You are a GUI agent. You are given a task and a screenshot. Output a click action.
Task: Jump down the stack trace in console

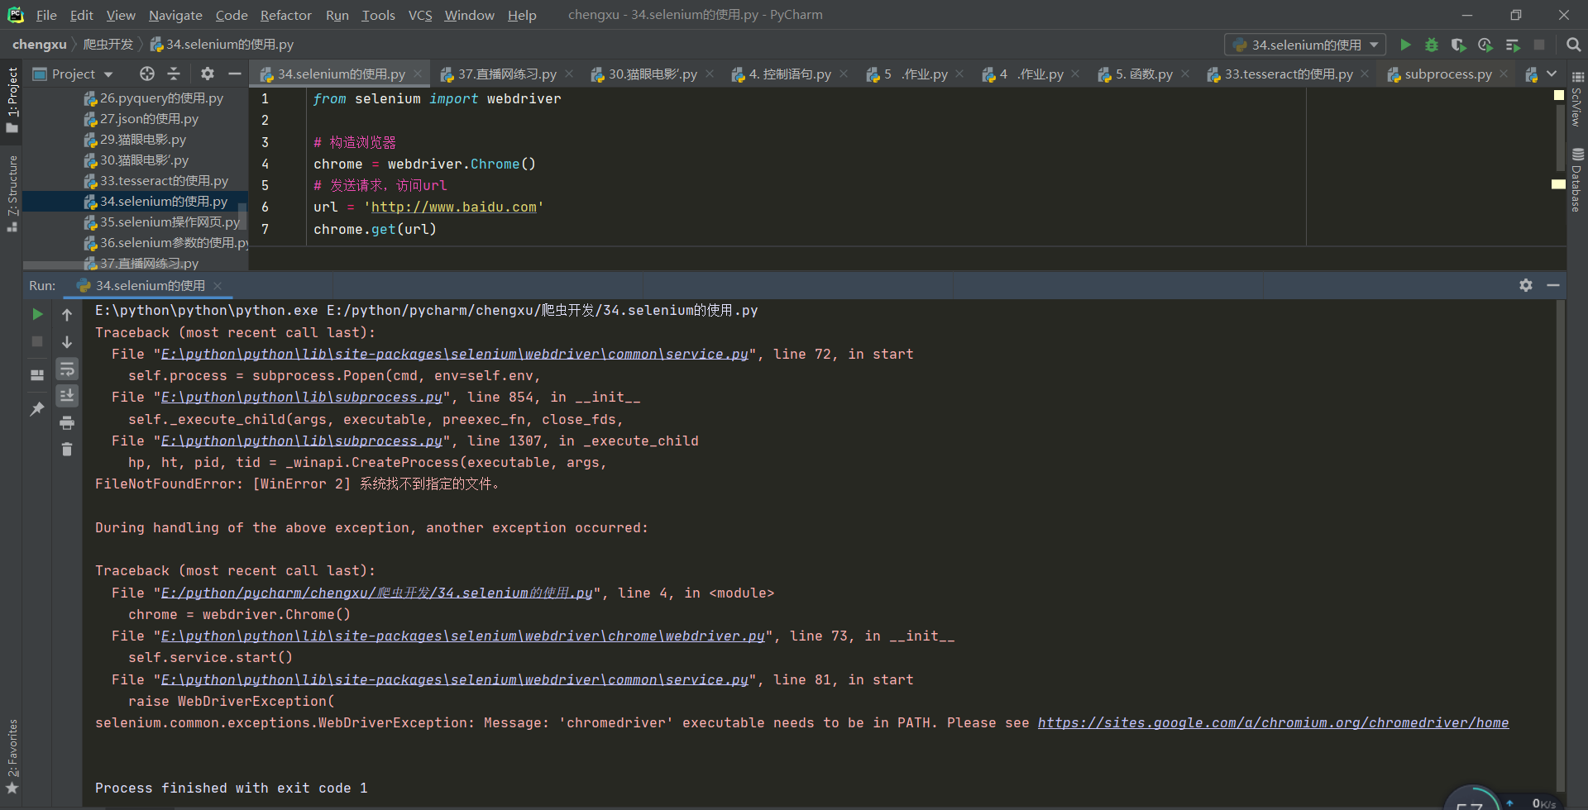(x=67, y=341)
